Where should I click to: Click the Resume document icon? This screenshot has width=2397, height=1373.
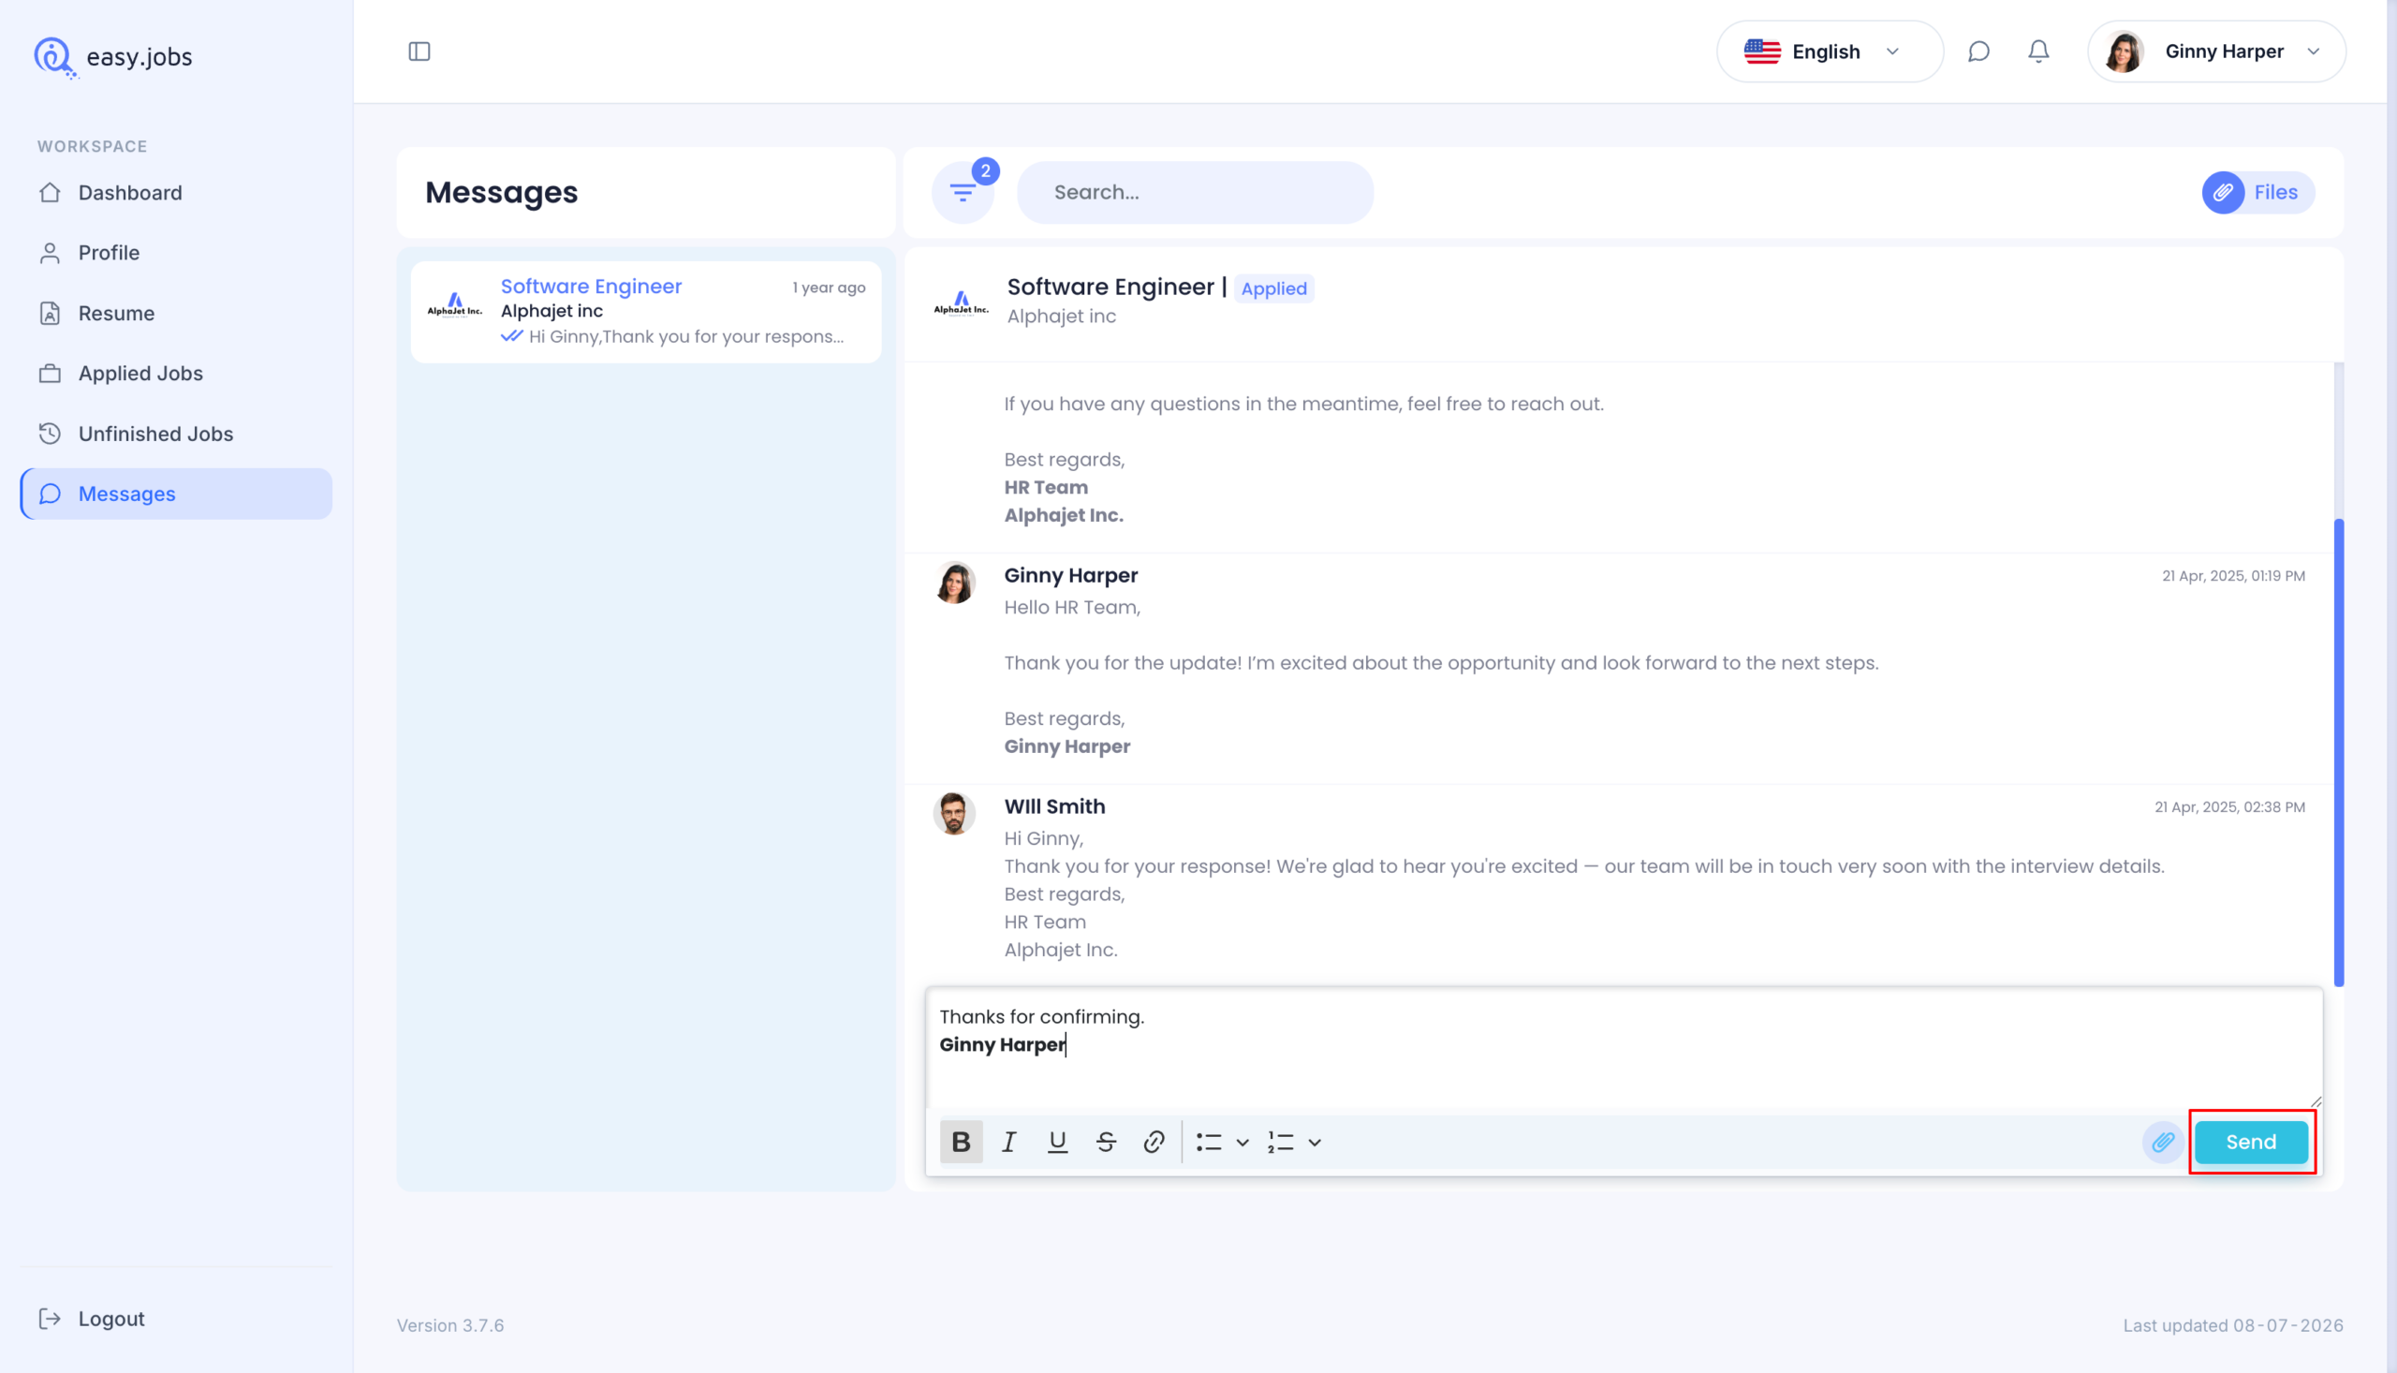point(50,313)
